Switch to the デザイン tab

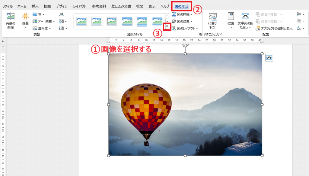click(62, 6)
